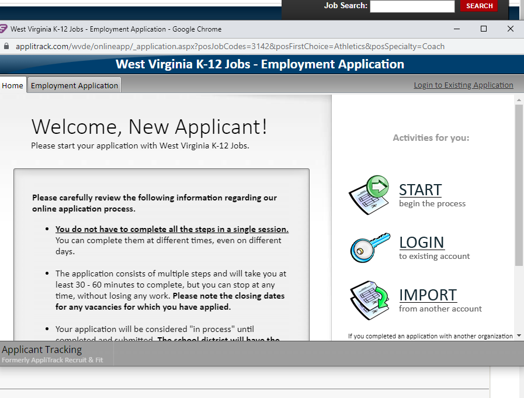Click 'begin the process' caption text
Image resolution: width=524 pixels, height=398 pixels.
click(432, 204)
